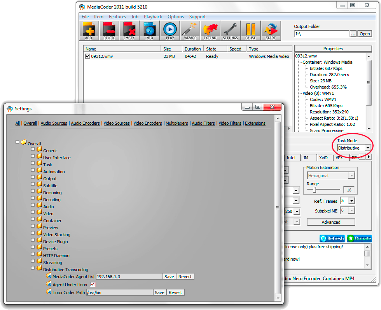This screenshot has width=381, height=310.
Task: Click the EMPTY list toolbar icon
Action: coord(129,30)
